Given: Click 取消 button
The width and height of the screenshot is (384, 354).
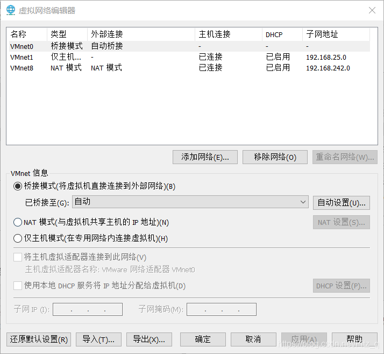Looking at the screenshot, I should [x=253, y=339].
